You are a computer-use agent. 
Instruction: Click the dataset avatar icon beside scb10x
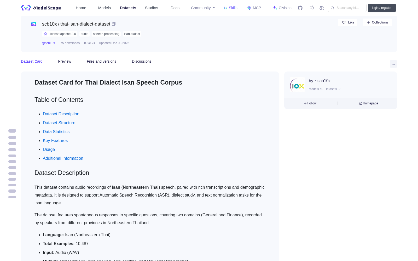(x=34, y=24)
